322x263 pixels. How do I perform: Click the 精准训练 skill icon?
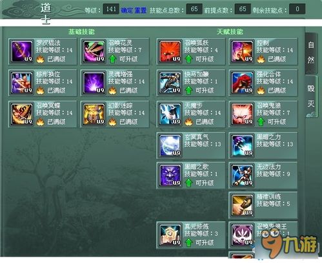click(x=242, y=205)
